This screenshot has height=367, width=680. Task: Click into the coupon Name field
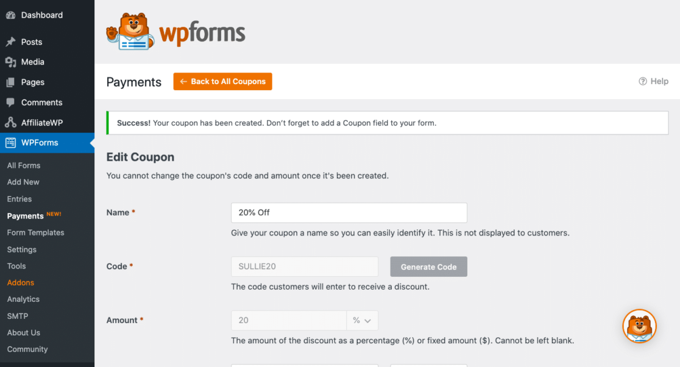pos(349,212)
